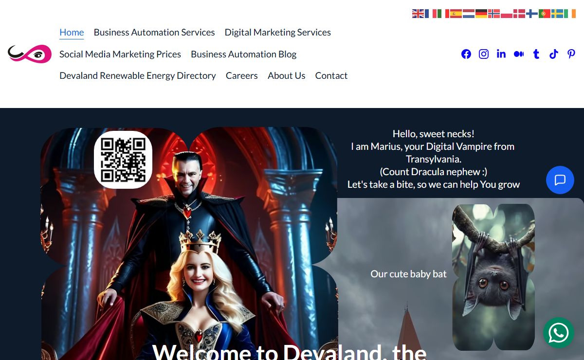Open the Pinterest social icon
Viewport: 584px width, 360px height.
[571, 54]
